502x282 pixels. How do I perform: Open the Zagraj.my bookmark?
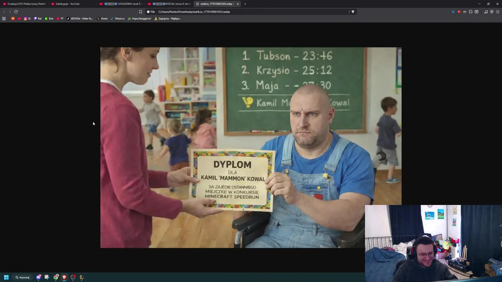[167, 18]
